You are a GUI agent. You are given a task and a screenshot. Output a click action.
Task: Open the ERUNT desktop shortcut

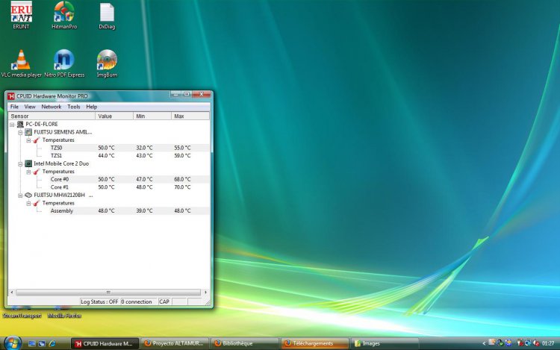click(21, 15)
